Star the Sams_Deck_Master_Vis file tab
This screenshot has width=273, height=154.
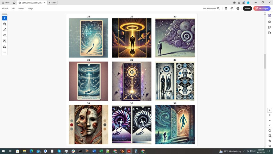pyautogui.click(x=20, y=3)
